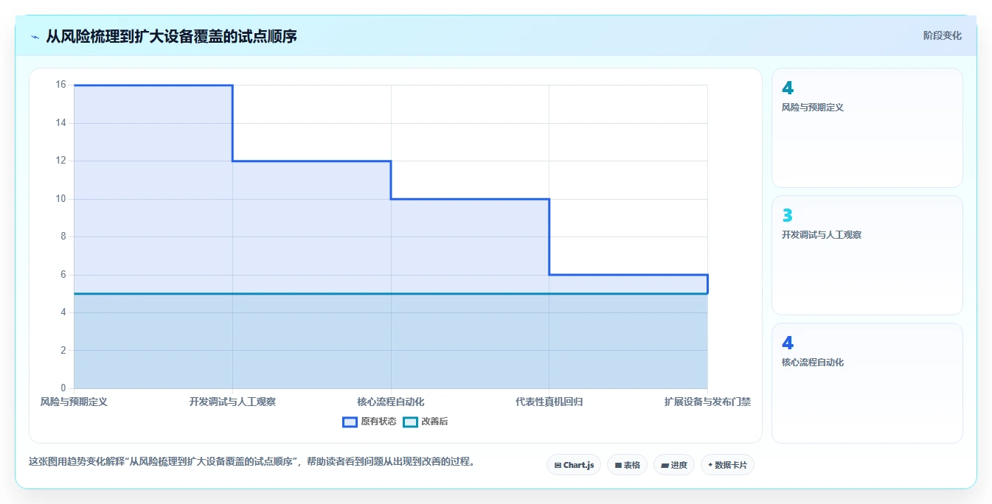The image size is (992, 504).
Task: Click the y-axis value 10
Action: (x=60, y=199)
